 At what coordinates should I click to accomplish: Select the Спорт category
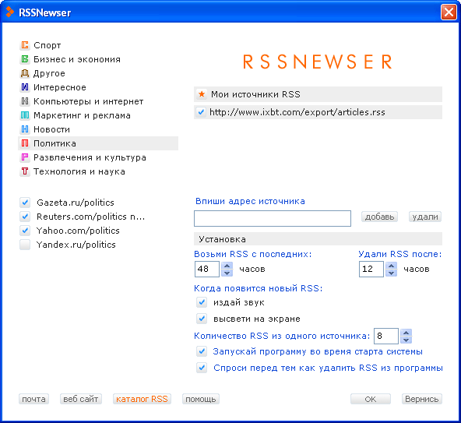coord(47,45)
